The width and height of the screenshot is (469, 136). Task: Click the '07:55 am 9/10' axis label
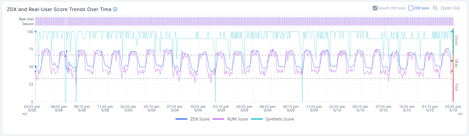(384, 108)
